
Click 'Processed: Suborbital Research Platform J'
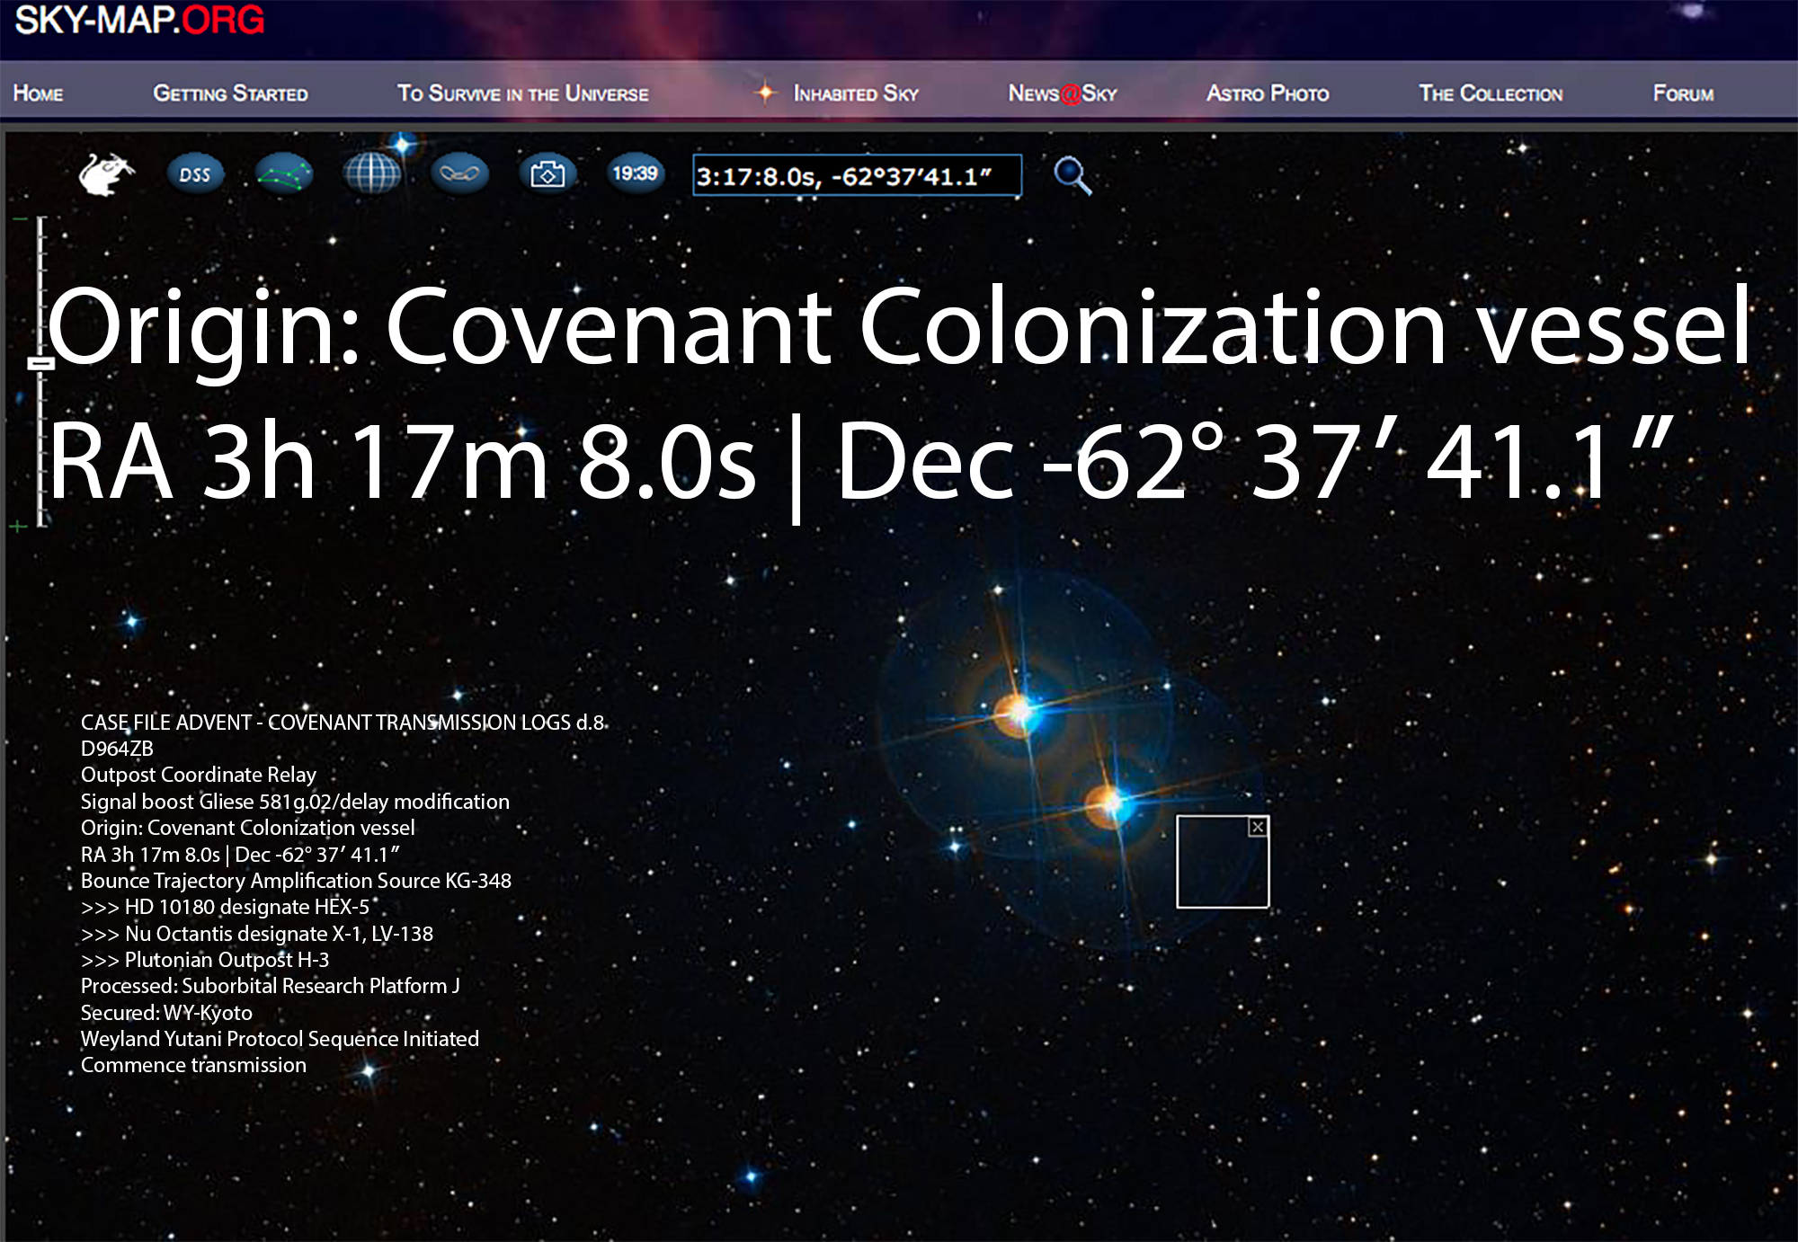pyautogui.click(x=270, y=986)
